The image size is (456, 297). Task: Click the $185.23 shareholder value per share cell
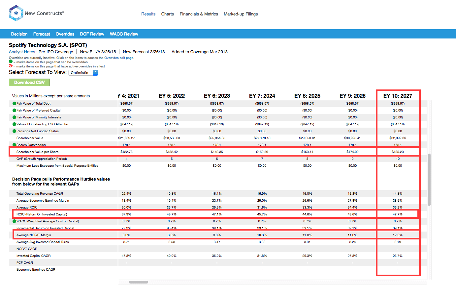(x=398, y=152)
